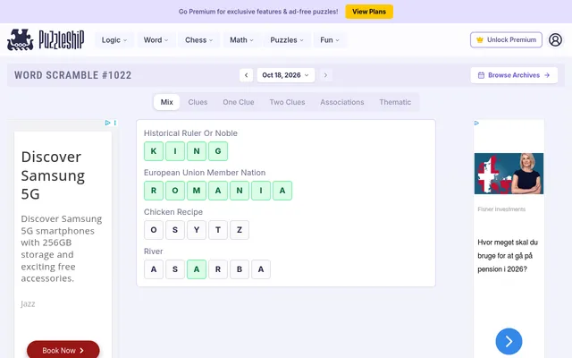Click Book Now in the Samsung ad
The image size is (572, 358).
tap(63, 350)
